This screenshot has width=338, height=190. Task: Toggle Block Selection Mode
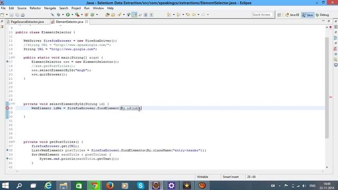[146, 15]
